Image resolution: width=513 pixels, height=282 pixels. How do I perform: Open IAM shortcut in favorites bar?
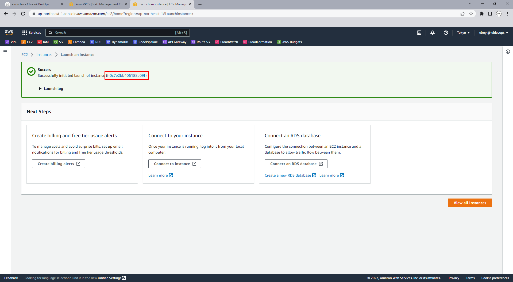coord(43,42)
